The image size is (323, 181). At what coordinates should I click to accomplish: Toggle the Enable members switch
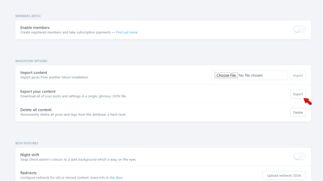click(x=299, y=30)
